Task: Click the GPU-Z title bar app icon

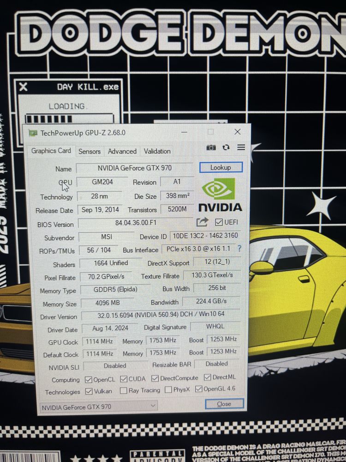Action: click(x=33, y=133)
